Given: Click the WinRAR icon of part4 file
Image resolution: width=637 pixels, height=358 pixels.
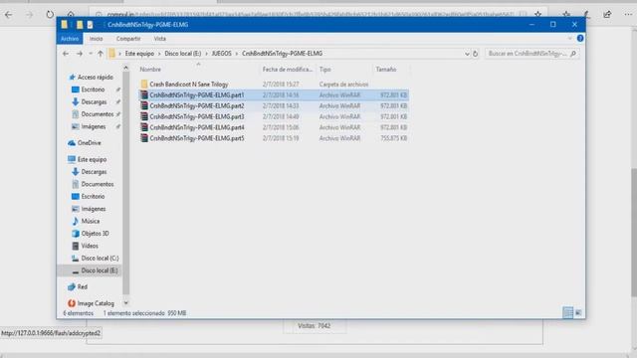Looking at the screenshot, I should tap(144, 127).
